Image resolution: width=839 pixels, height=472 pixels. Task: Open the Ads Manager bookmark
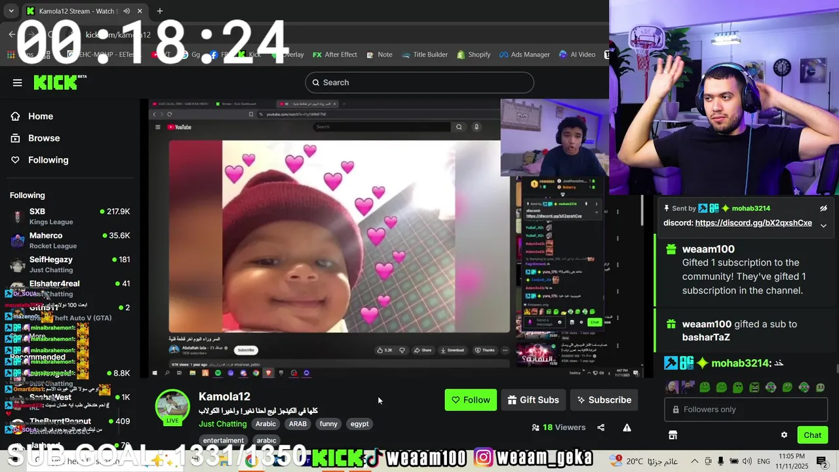tap(524, 54)
